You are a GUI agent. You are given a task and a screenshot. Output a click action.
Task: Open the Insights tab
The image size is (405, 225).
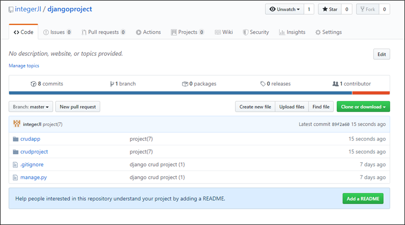coord(292,32)
